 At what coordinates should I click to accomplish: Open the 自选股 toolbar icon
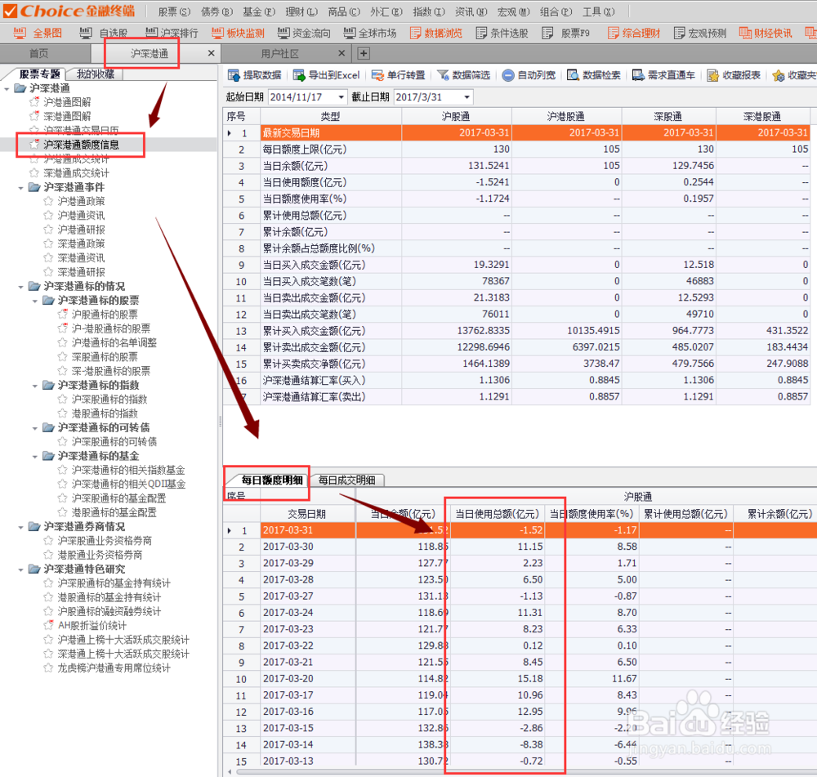(x=86, y=33)
